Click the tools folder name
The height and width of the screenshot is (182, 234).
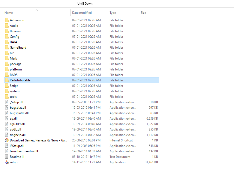coord(13,97)
